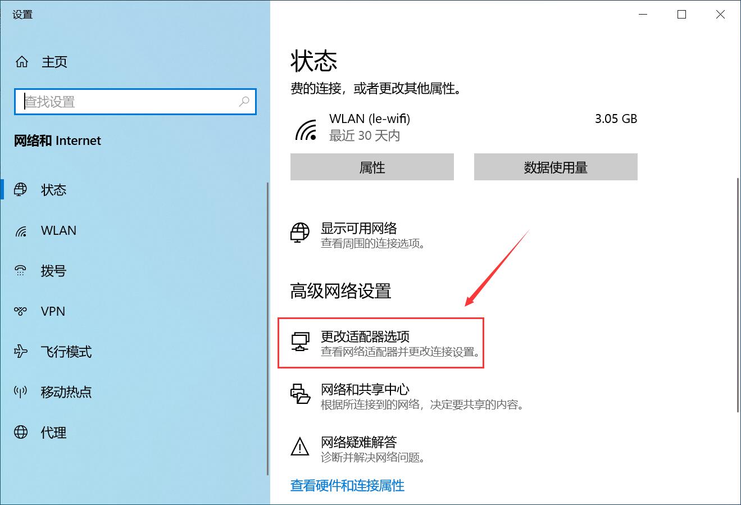Open 显示可用网络
This screenshot has height=505, width=741.
click(x=359, y=228)
